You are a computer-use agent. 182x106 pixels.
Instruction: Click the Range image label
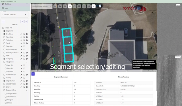(178, 5)
